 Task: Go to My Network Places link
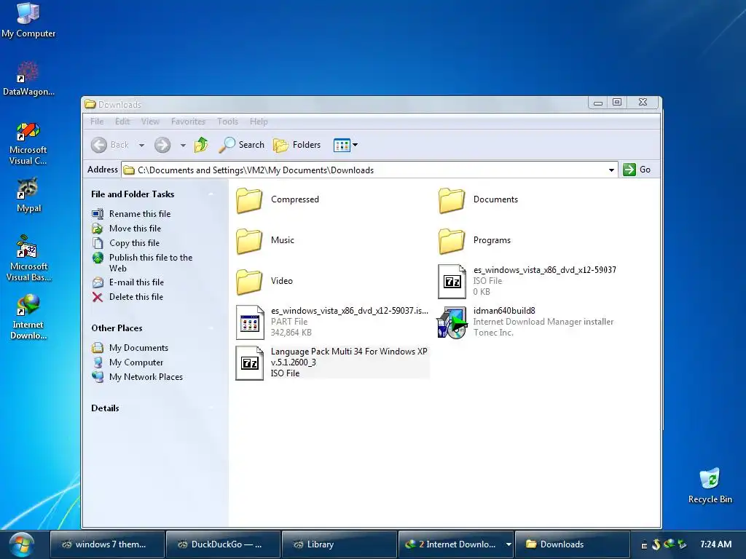146,377
